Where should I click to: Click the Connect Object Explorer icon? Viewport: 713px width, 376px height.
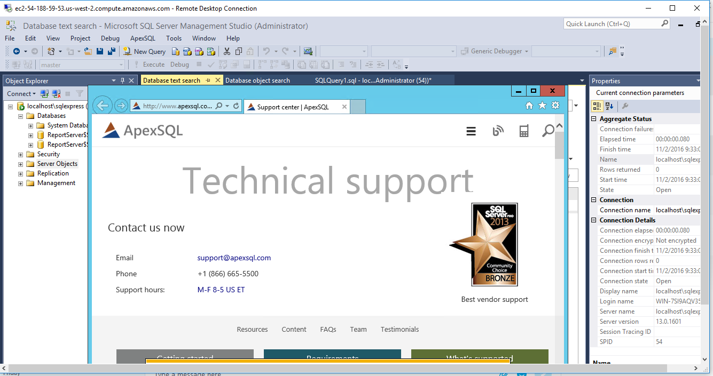coord(45,94)
